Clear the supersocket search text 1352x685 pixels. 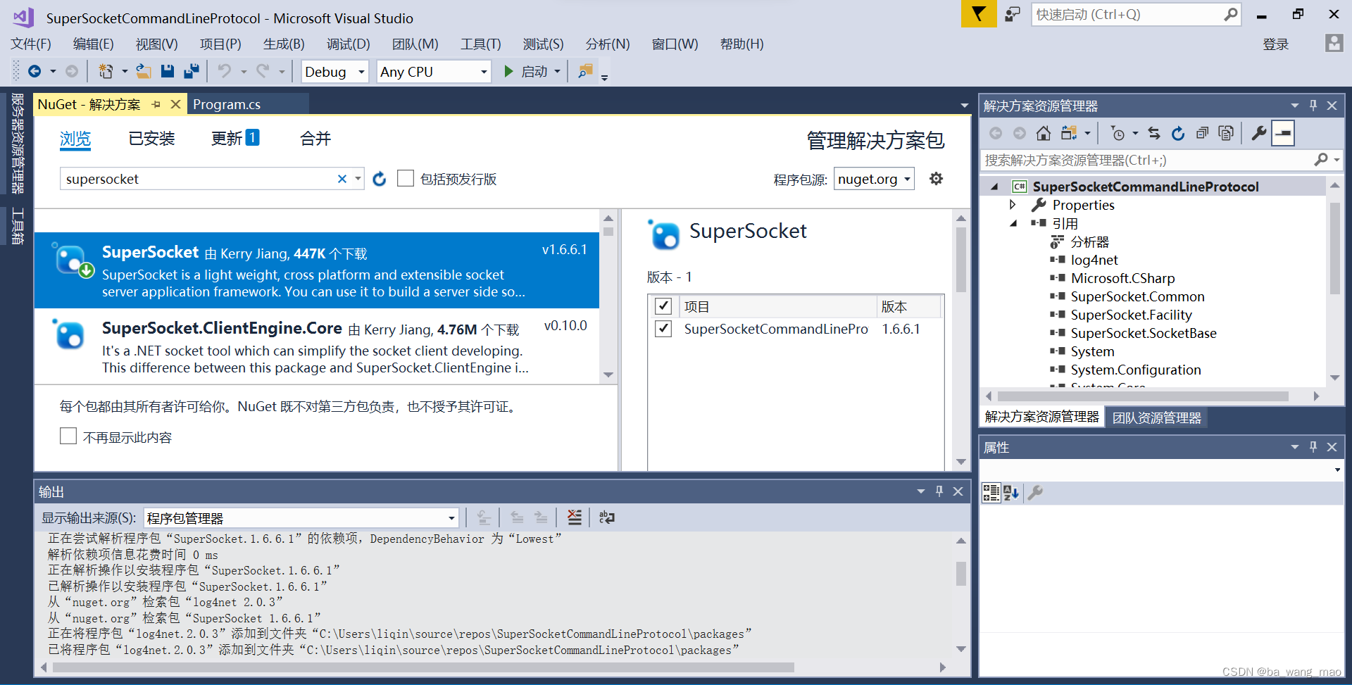[x=342, y=179]
